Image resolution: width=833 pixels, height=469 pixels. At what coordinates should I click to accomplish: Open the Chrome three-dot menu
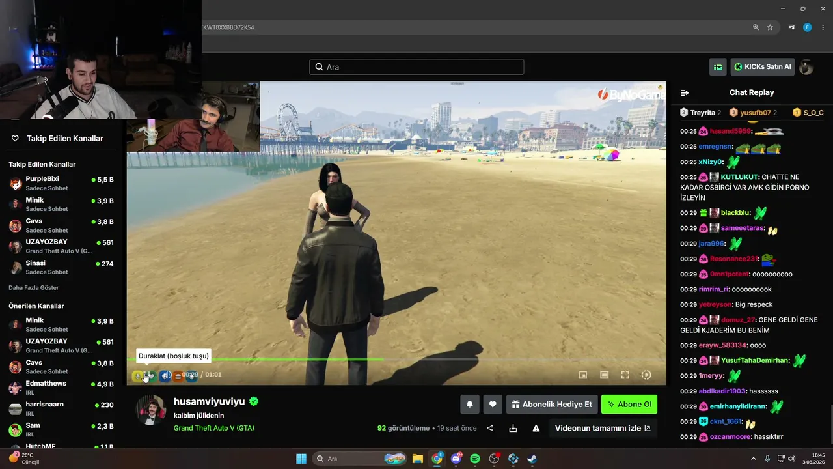point(822,27)
